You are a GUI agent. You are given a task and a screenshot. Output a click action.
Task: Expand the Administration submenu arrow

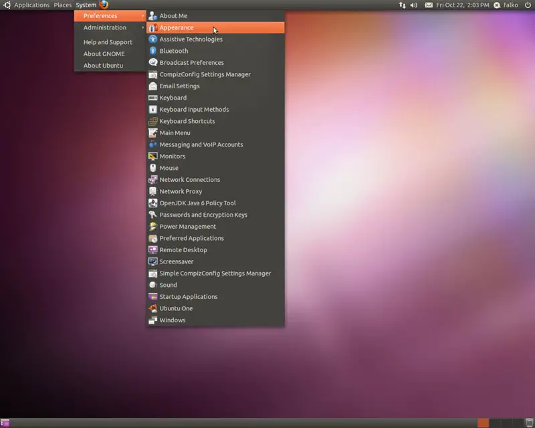[143, 27]
